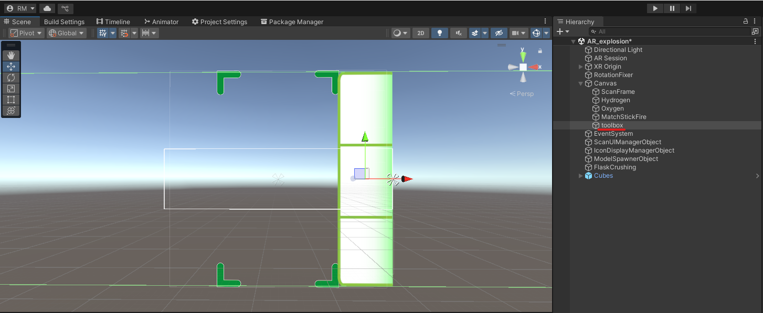Click the Unity logo beside AR_explosion
Viewport: 763px width, 313px height.
581,41
